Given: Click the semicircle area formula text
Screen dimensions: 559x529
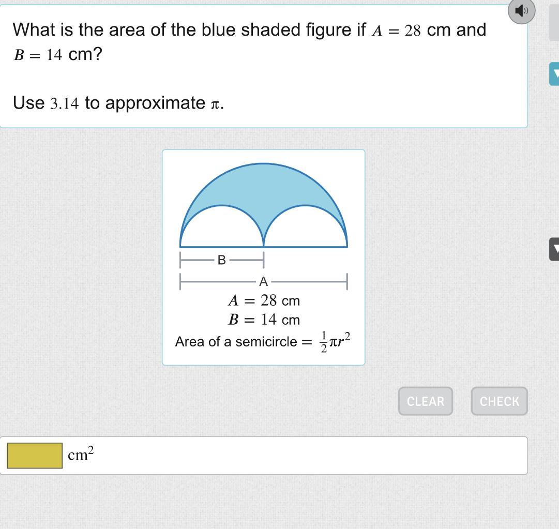Looking at the screenshot, I should 263,341.
